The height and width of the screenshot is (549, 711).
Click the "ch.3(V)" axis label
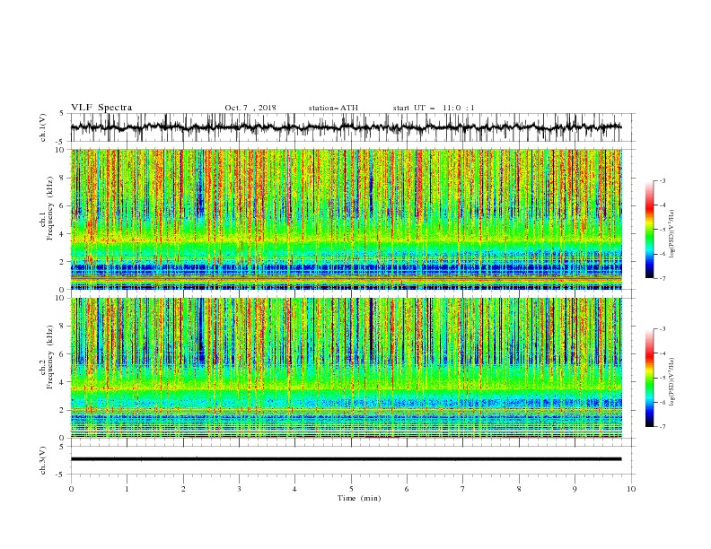43,460
